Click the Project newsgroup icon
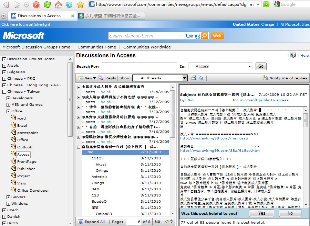The width and height of the screenshot is (310, 226). click(x=13, y=176)
